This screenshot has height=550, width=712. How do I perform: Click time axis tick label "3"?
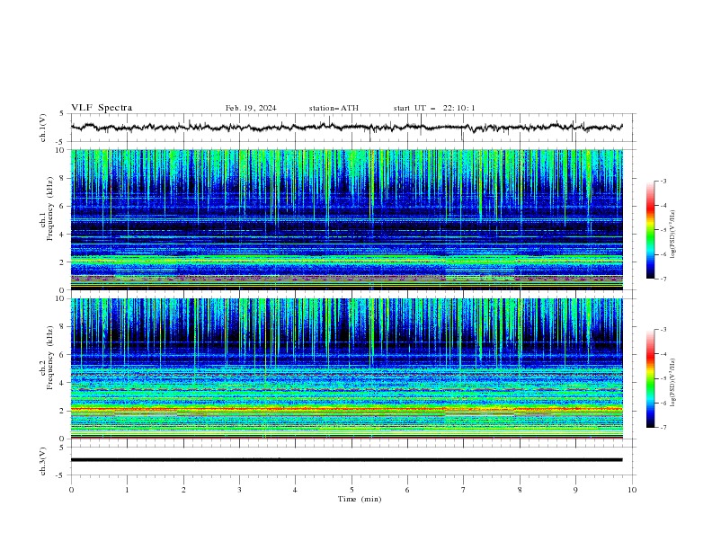239,490
